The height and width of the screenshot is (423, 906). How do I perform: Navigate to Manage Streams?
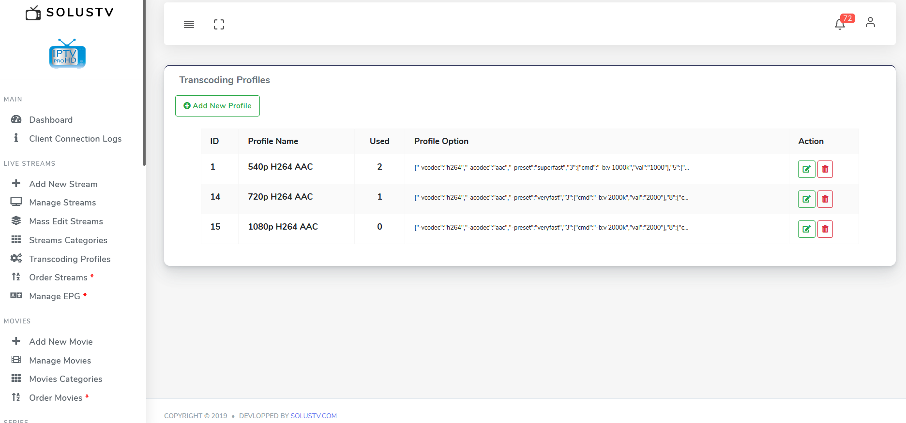(x=62, y=203)
